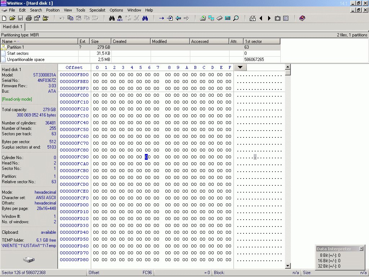Viewport: 369px width, 277px height.
Task: Select the Unpartitionable space row
Action: (141, 60)
